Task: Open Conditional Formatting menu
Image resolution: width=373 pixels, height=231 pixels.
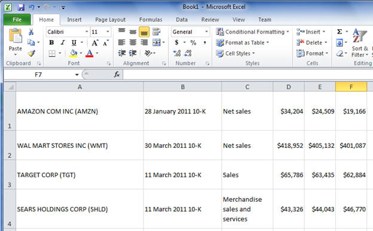Action: coord(253,32)
